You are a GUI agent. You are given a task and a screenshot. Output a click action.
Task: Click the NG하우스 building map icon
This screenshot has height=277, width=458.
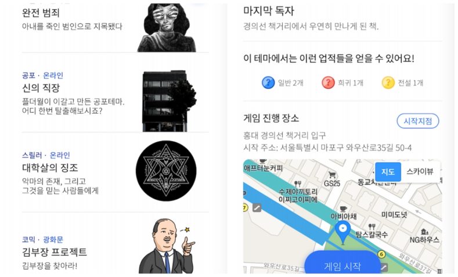click(424, 232)
